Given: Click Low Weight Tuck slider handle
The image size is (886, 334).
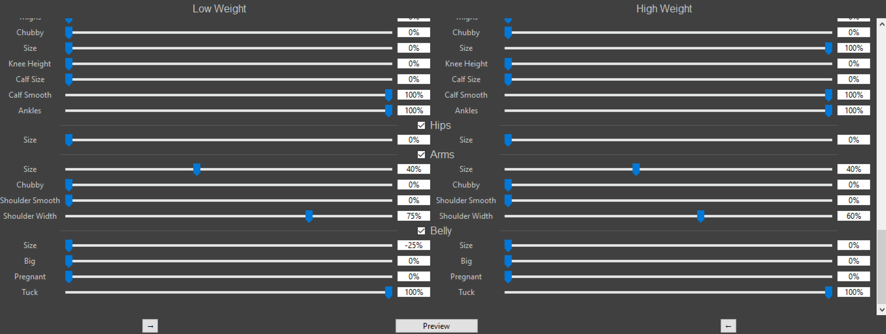Looking at the screenshot, I should click(389, 293).
